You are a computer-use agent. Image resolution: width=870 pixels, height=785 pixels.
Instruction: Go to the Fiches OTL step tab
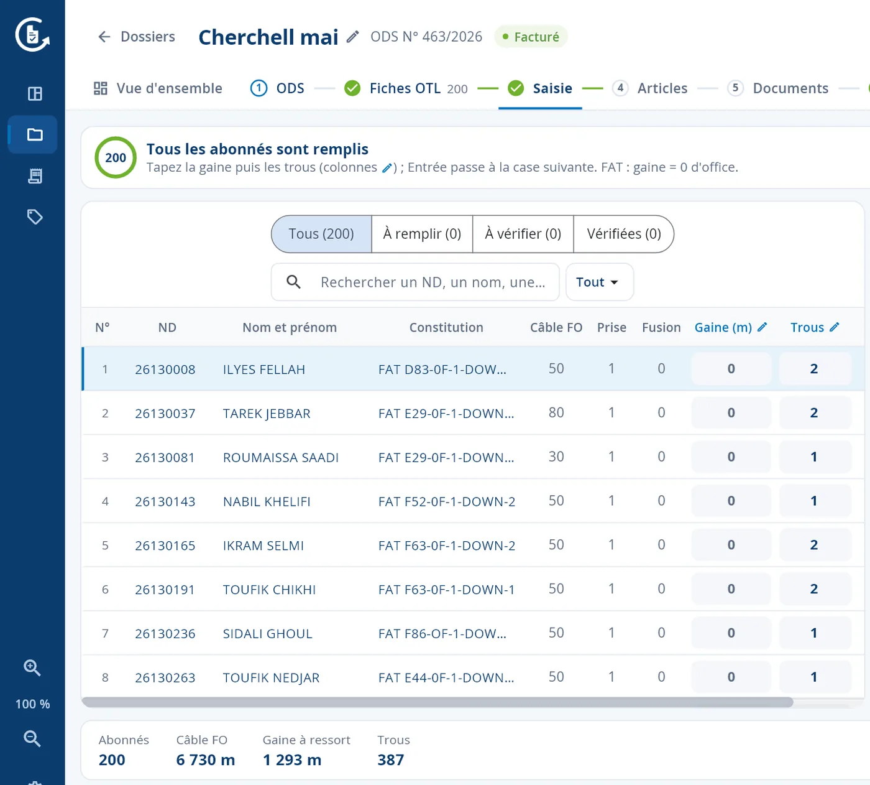click(406, 88)
